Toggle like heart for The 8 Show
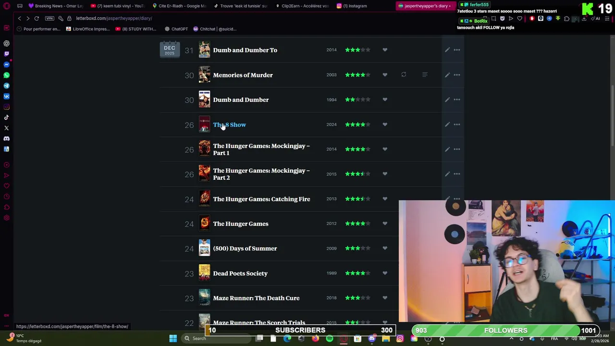Viewport: 615px width, 346px height. 385,124
